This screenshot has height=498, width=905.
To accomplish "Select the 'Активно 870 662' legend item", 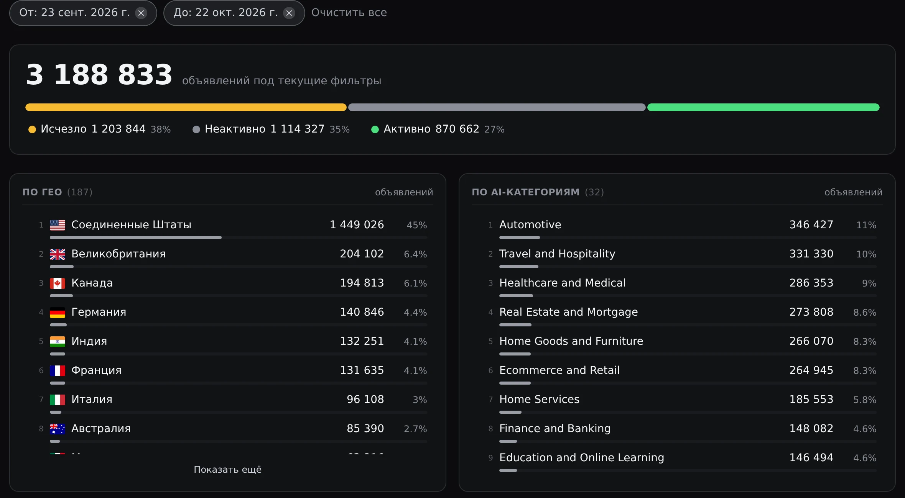I will [438, 129].
